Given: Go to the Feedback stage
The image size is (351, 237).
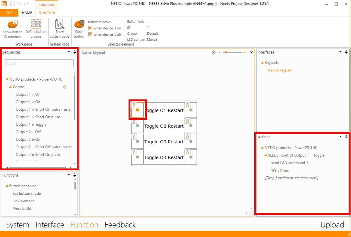Looking at the screenshot, I should (120, 225).
